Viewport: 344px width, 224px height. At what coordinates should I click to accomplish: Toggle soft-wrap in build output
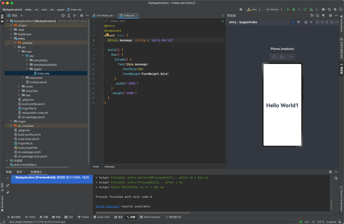(336, 178)
